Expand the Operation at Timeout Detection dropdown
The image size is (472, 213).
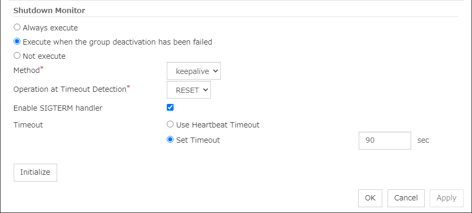189,90
